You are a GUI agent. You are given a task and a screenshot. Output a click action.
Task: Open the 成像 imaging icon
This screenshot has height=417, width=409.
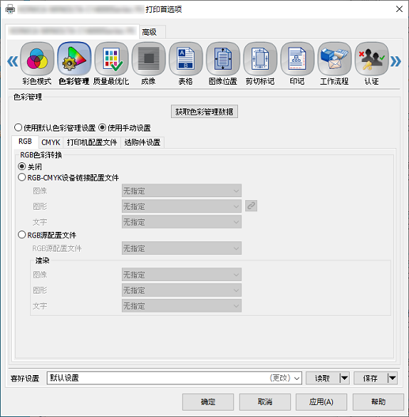[x=149, y=59]
